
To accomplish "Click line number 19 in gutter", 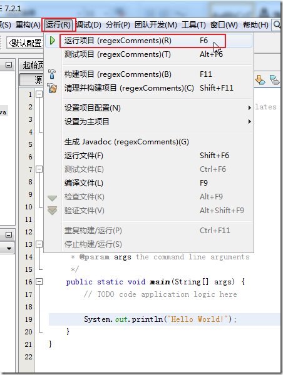I will 29,319.
